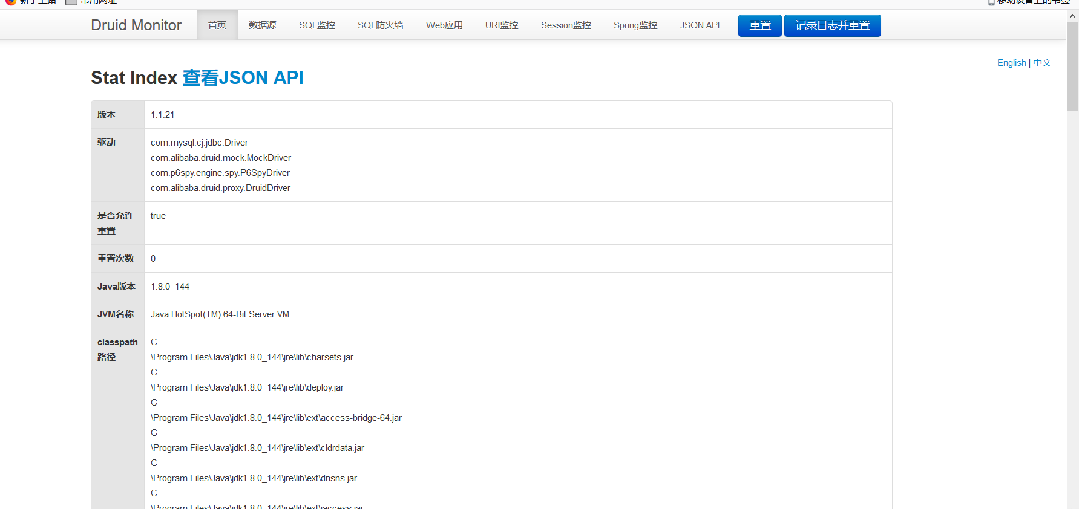Select version value 1.1.21
The image size is (1079, 509).
click(162, 115)
